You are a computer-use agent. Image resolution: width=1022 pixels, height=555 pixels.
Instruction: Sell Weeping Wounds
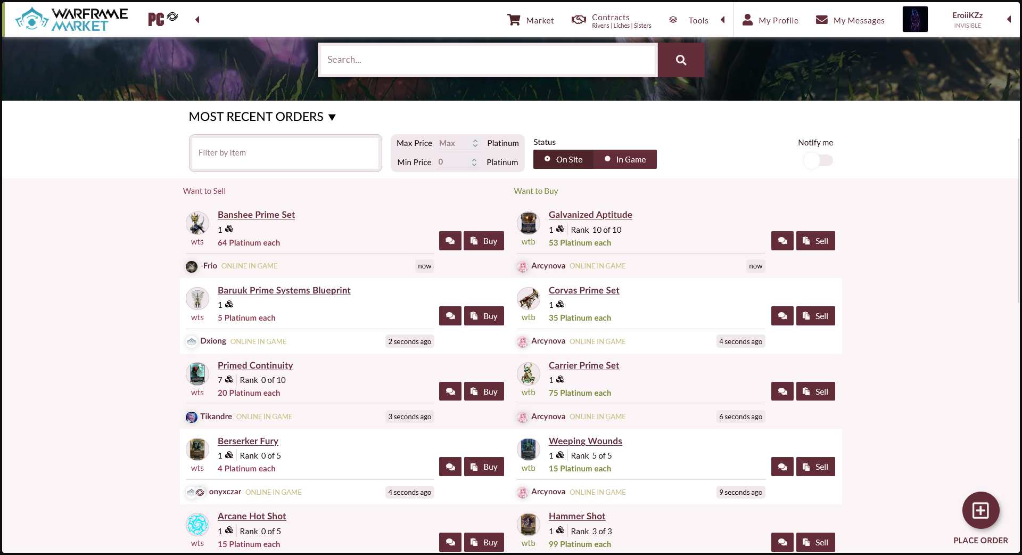coord(815,467)
